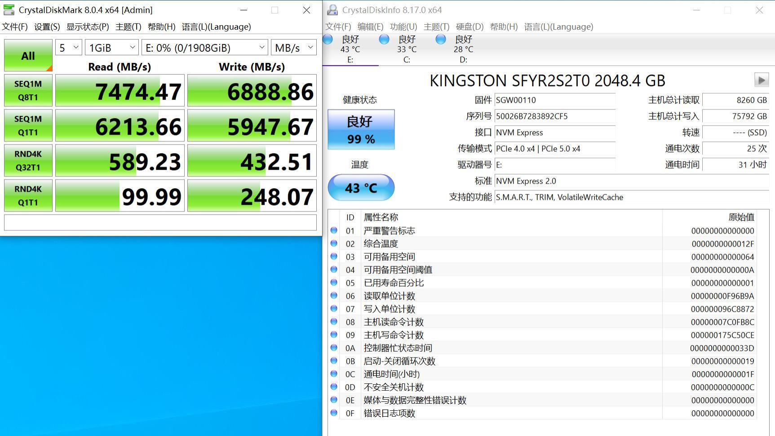Click status dot for attribute 0A 控制器忙状态时间

tap(334, 348)
